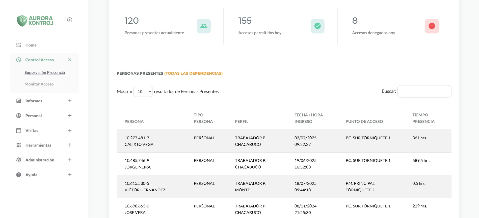Screen dimensions: 479x218
Task: Select the Administración menu item
Action: click(x=40, y=160)
